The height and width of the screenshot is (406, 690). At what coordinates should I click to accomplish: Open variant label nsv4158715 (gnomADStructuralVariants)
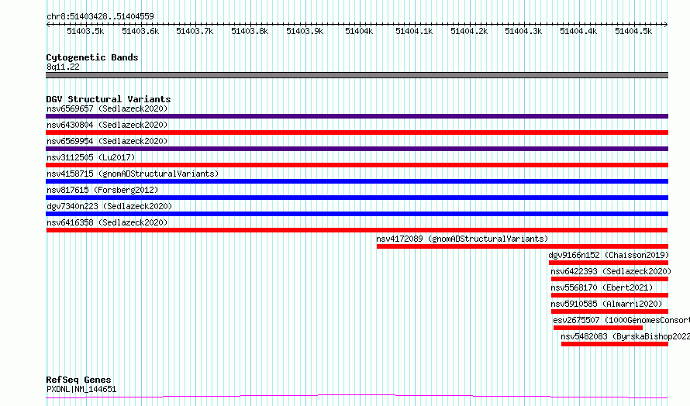[133, 174]
